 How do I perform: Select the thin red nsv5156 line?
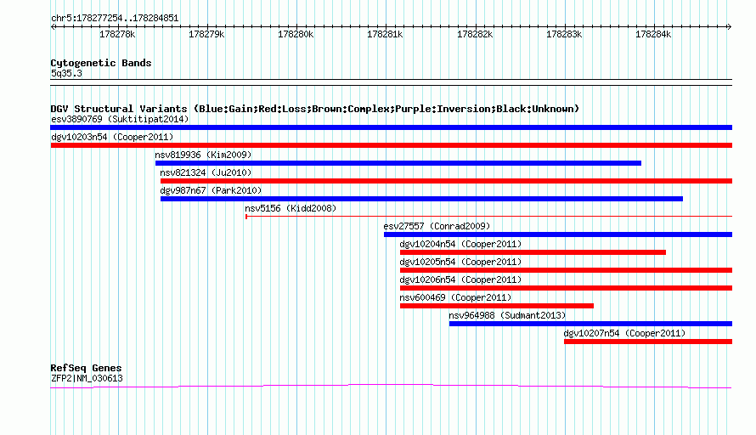point(489,217)
